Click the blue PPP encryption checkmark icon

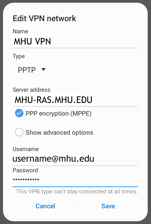(x=19, y=113)
